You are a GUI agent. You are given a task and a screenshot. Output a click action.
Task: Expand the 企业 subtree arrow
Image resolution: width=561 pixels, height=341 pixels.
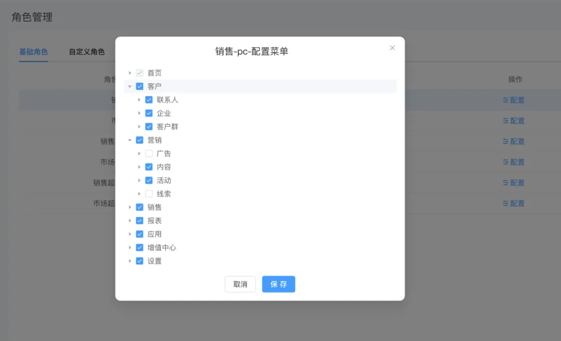point(139,113)
